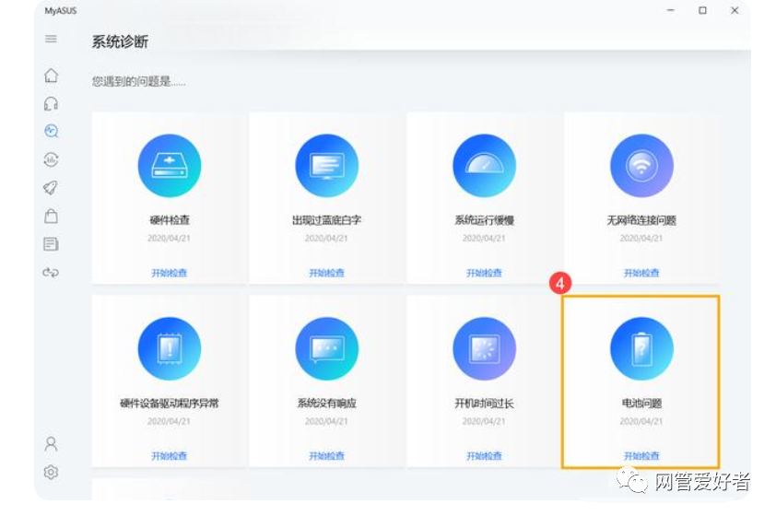Start check under 无网络连接问题
The height and width of the screenshot is (516, 776).
[641, 273]
